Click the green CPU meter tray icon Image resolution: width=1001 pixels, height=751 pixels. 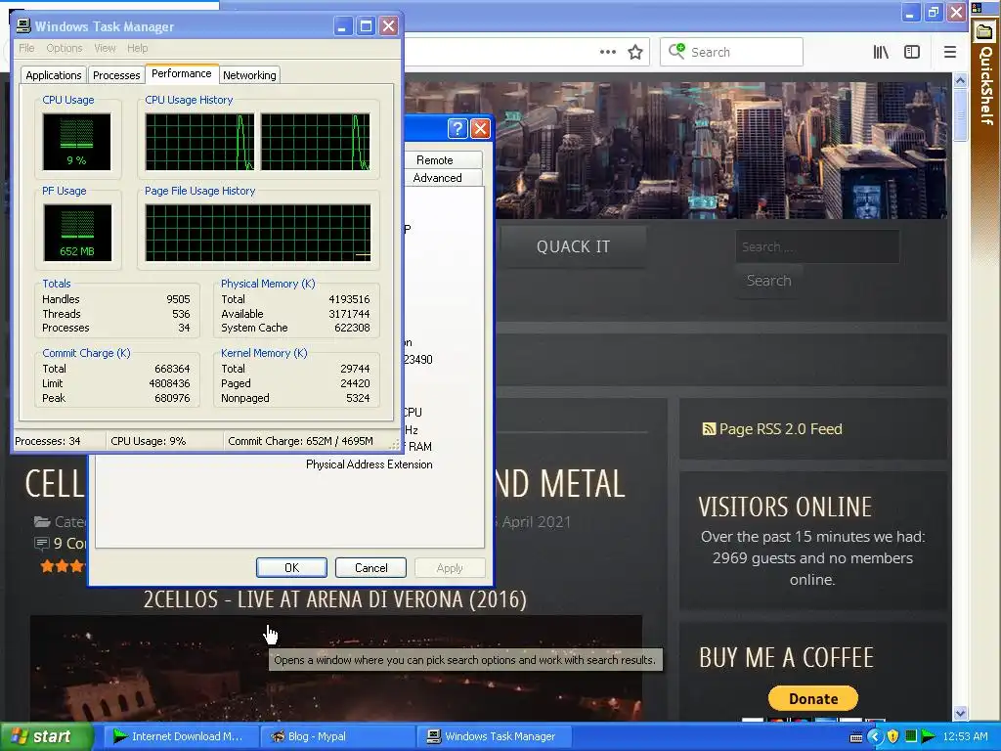tap(911, 735)
